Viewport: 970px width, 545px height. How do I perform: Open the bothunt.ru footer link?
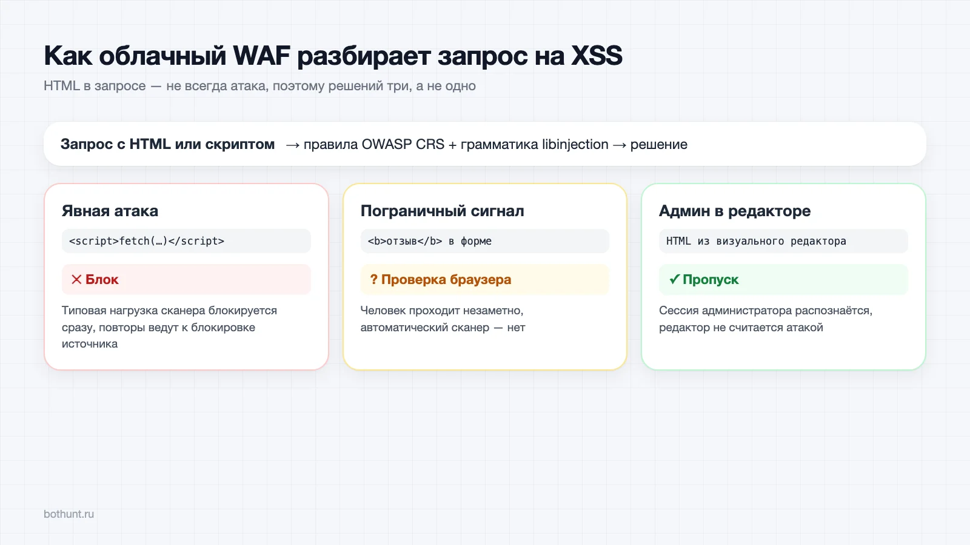69,514
